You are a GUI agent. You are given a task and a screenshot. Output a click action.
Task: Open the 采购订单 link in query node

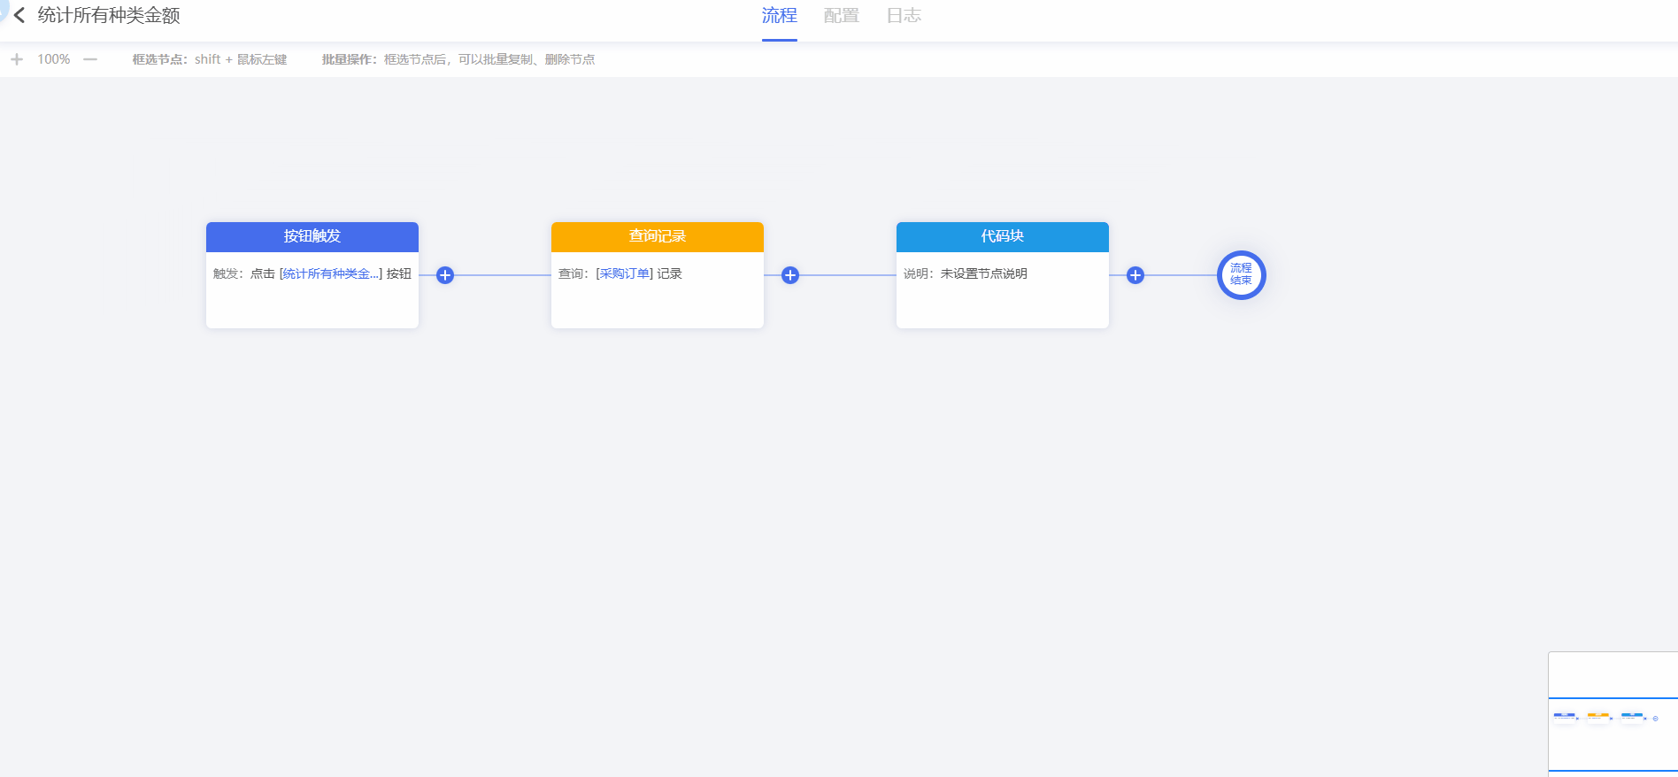[x=625, y=274]
